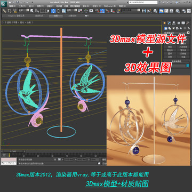Click the time slider 0/100 handle

point(13,151)
